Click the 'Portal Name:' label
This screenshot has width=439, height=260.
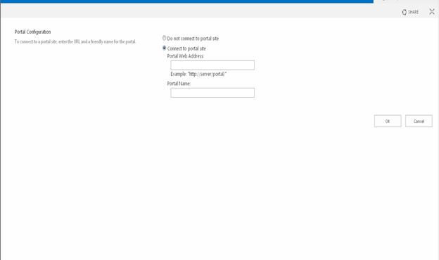(179, 84)
